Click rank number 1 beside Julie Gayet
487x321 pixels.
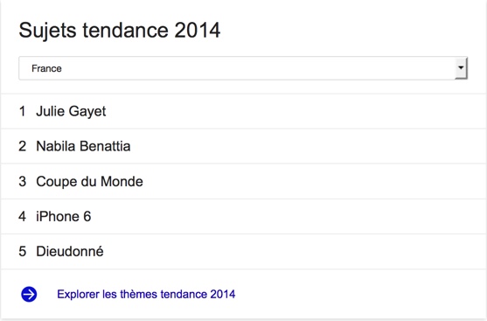click(23, 111)
